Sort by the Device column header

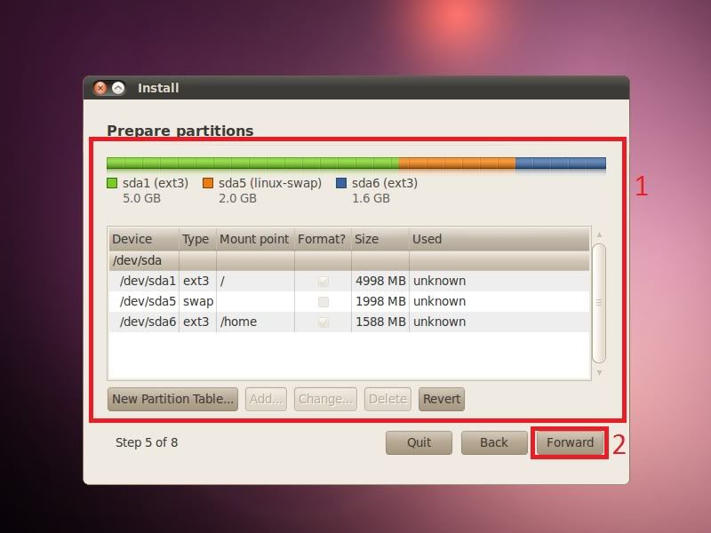142,239
